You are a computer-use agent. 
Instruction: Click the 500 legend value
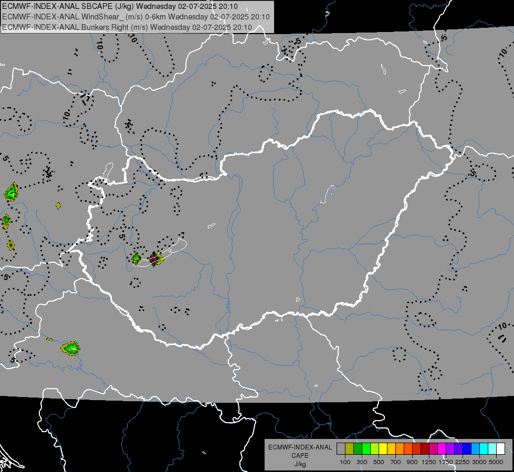(379, 462)
